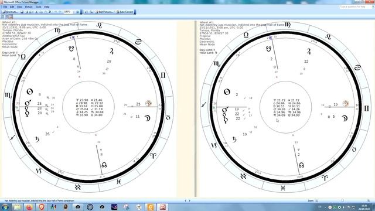
Task: Click the Paste icon in the toolbar
Action: [x=46, y=12]
